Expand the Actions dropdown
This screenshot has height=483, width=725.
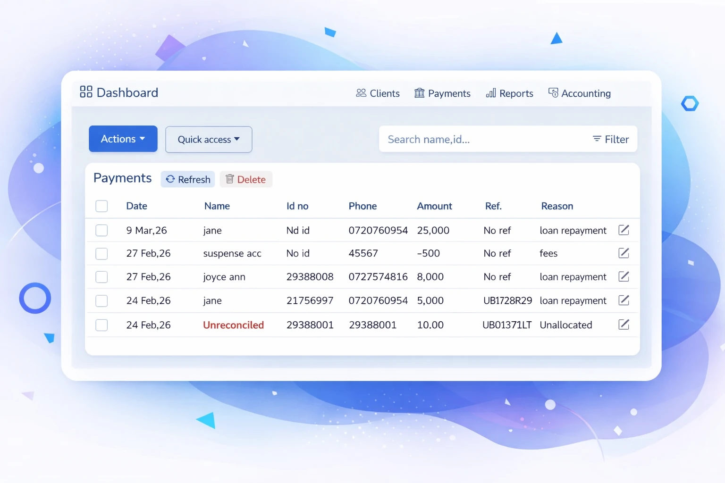click(x=123, y=139)
